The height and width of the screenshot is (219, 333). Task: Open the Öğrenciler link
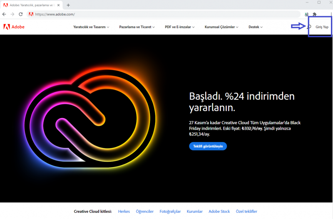pyautogui.click(x=144, y=212)
